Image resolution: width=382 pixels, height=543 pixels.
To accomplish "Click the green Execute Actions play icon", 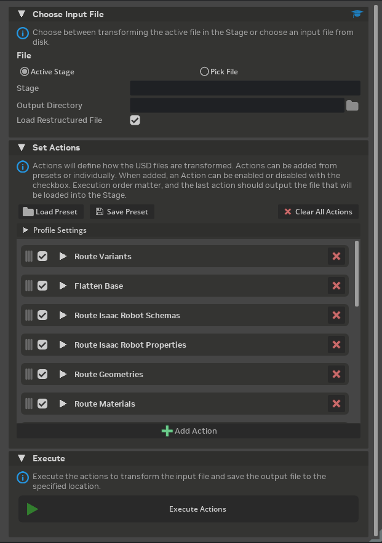I will (33, 509).
